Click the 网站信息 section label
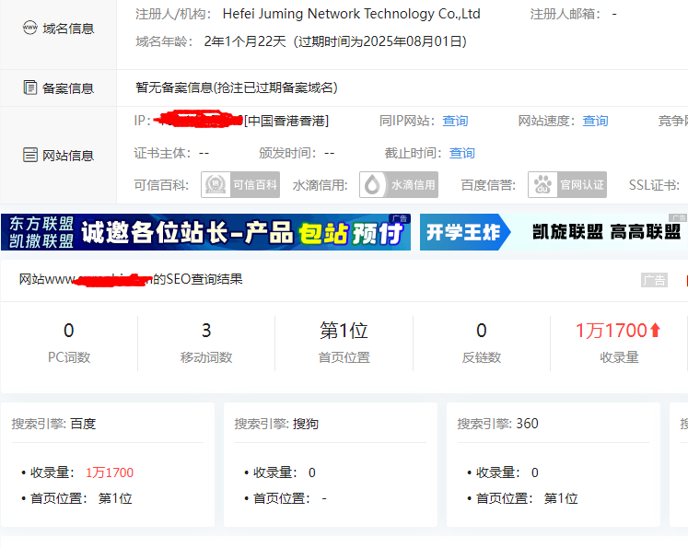This screenshot has width=688, height=548. coord(68,156)
